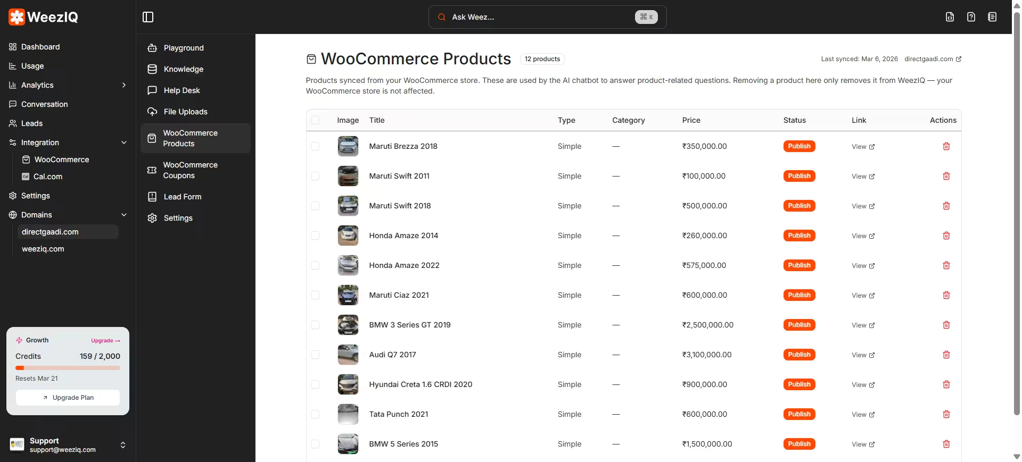The width and height of the screenshot is (1022, 462).
Task: Open Settings in the domain side panel
Action: tap(195, 218)
